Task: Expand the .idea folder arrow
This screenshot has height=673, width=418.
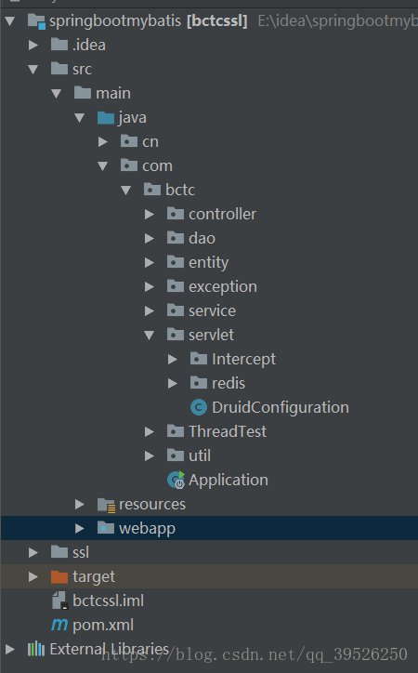Action: (33, 45)
